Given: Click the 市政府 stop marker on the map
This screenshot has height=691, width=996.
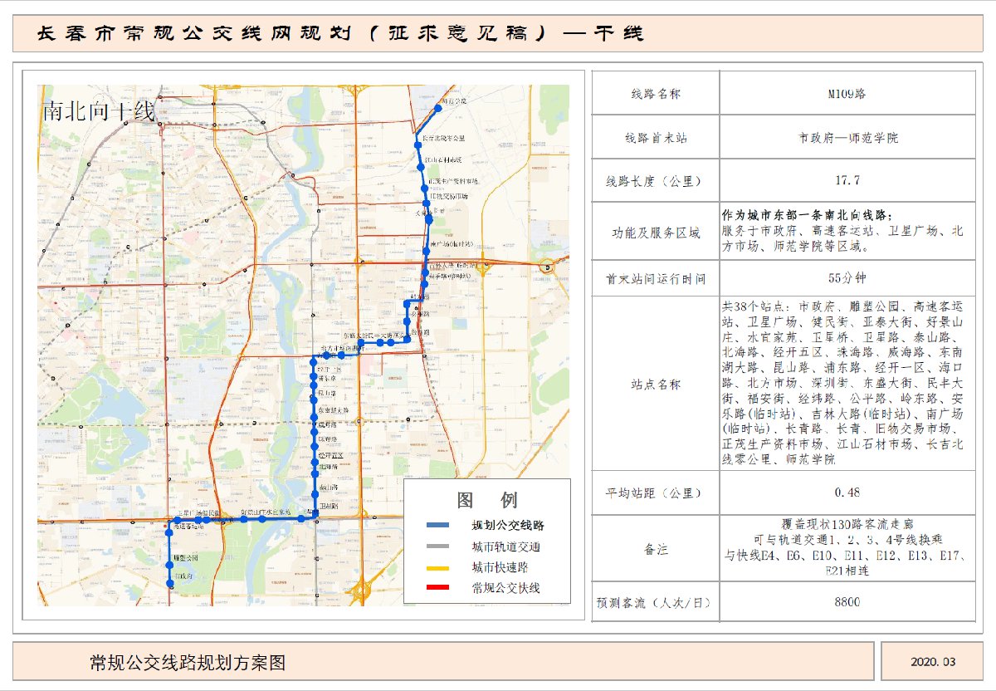Looking at the screenshot, I should pos(170,584).
